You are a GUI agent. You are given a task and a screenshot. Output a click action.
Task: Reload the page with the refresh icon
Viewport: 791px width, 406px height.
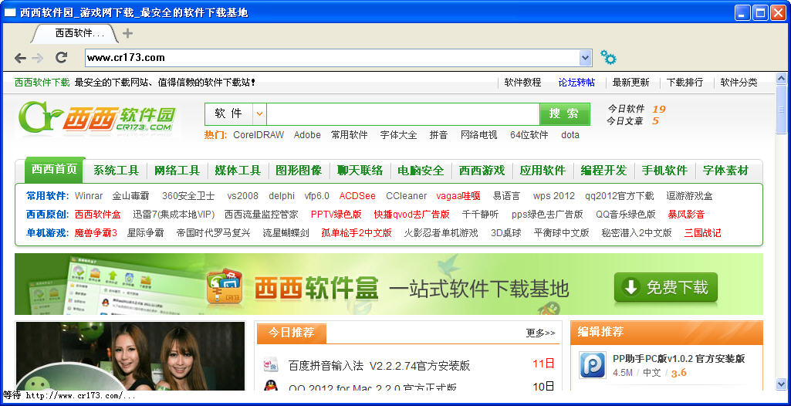click(x=61, y=57)
